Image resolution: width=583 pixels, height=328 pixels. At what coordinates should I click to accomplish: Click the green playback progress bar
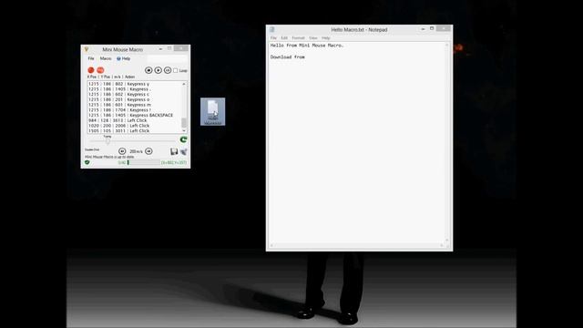[x=144, y=162]
